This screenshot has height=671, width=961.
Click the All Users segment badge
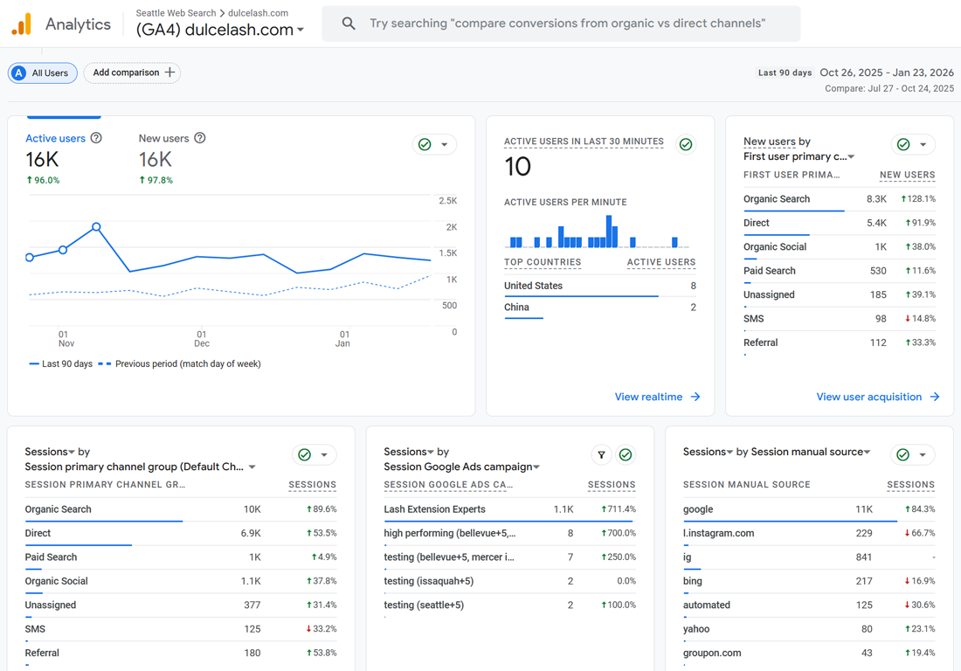pyautogui.click(x=42, y=73)
